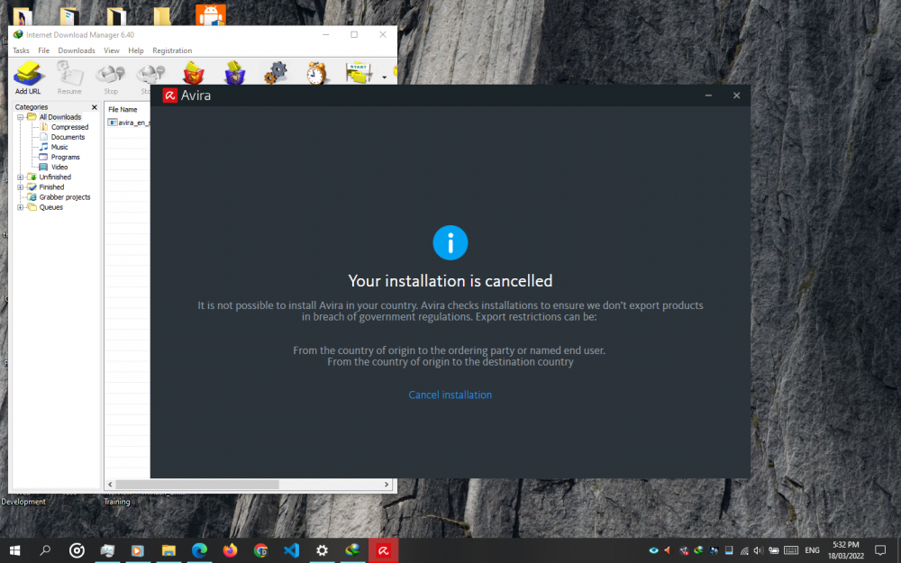Select the avira_en download row

(129, 123)
